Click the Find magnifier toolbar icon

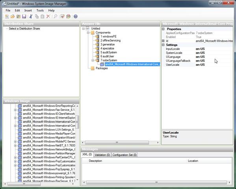[56, 17]
